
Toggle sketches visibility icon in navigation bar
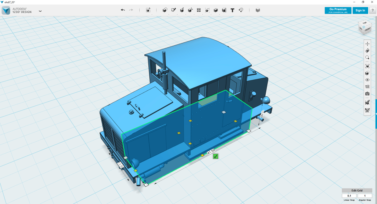pos(367,110)
